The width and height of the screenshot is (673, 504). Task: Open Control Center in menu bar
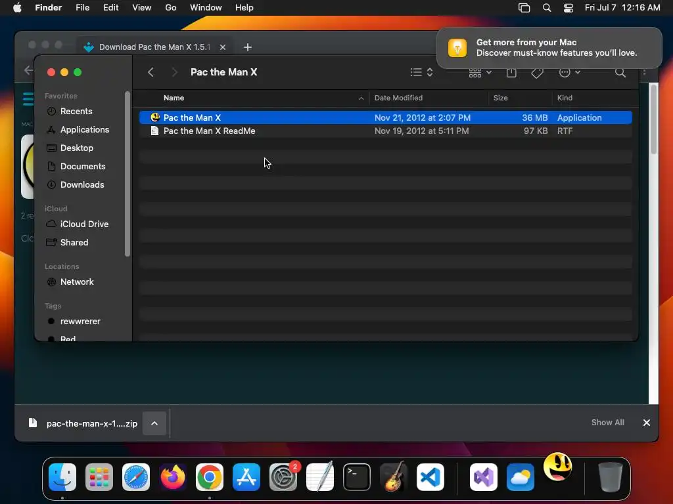(569, 8)
